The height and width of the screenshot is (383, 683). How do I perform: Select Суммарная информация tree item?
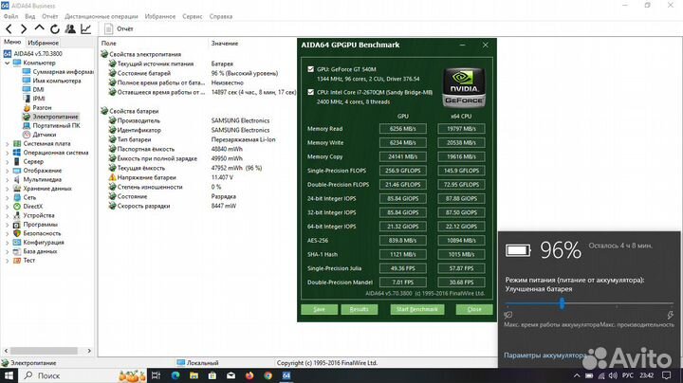[63, 72]
